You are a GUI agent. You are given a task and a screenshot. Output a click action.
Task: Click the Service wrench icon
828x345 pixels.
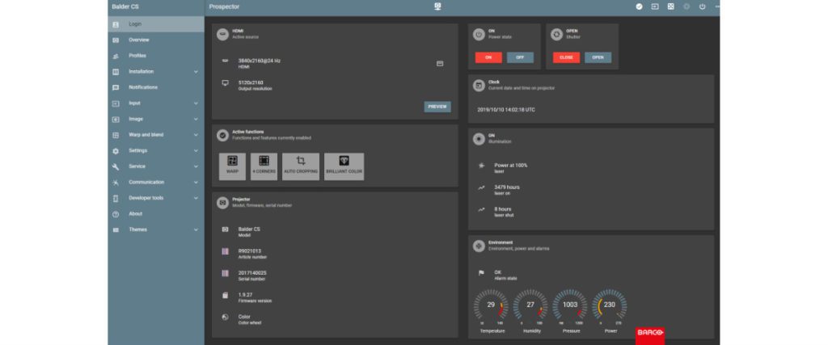pyautogui.click(x=116, y=166)
